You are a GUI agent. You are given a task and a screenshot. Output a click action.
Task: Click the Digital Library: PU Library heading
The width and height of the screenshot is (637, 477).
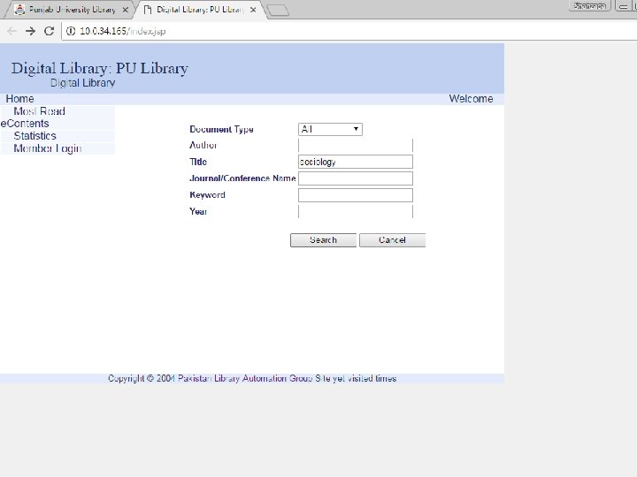pos(99,69)
